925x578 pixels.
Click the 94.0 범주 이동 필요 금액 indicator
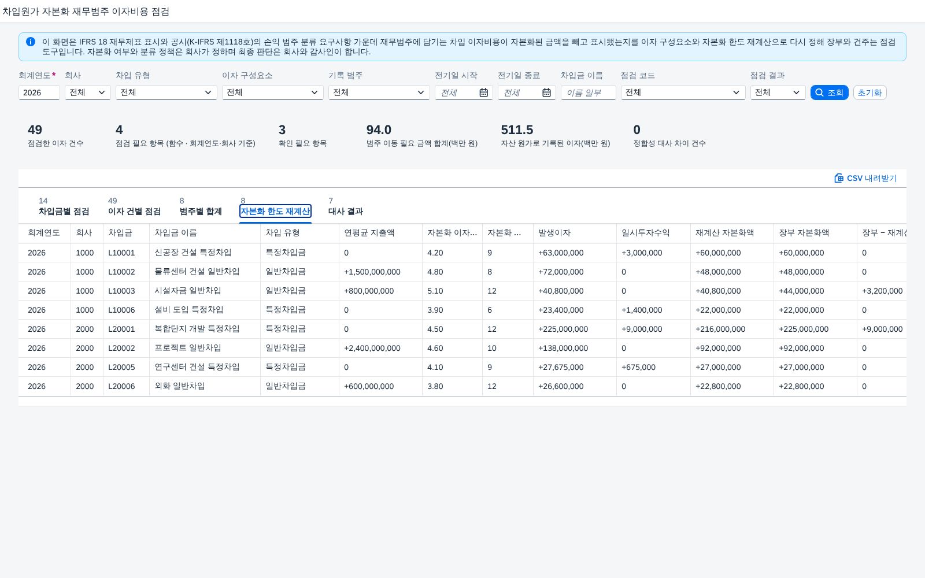tap(422, 135)
